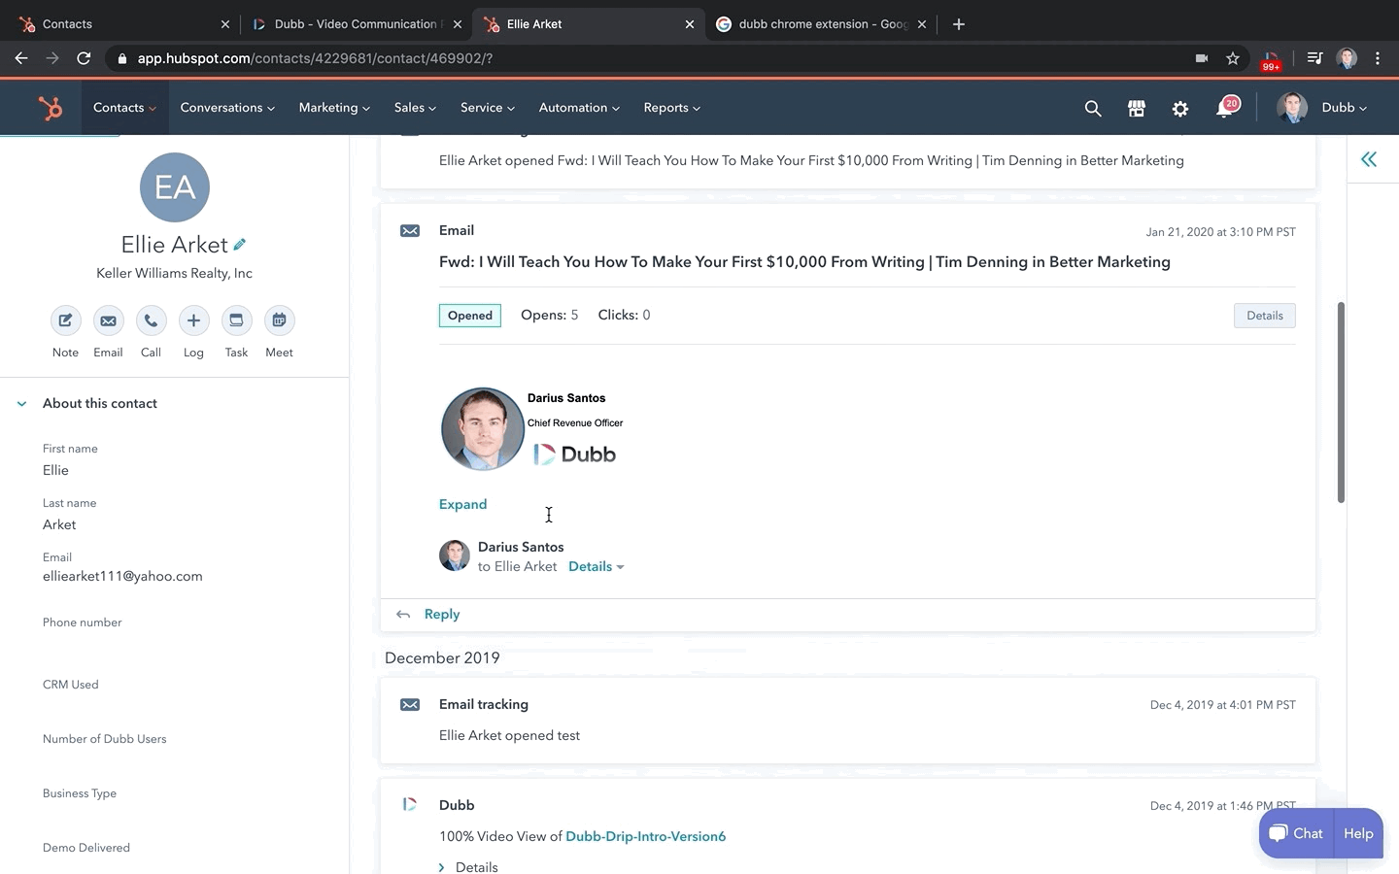
Task: Open the Help widget button
Action: click(1358, 833)
